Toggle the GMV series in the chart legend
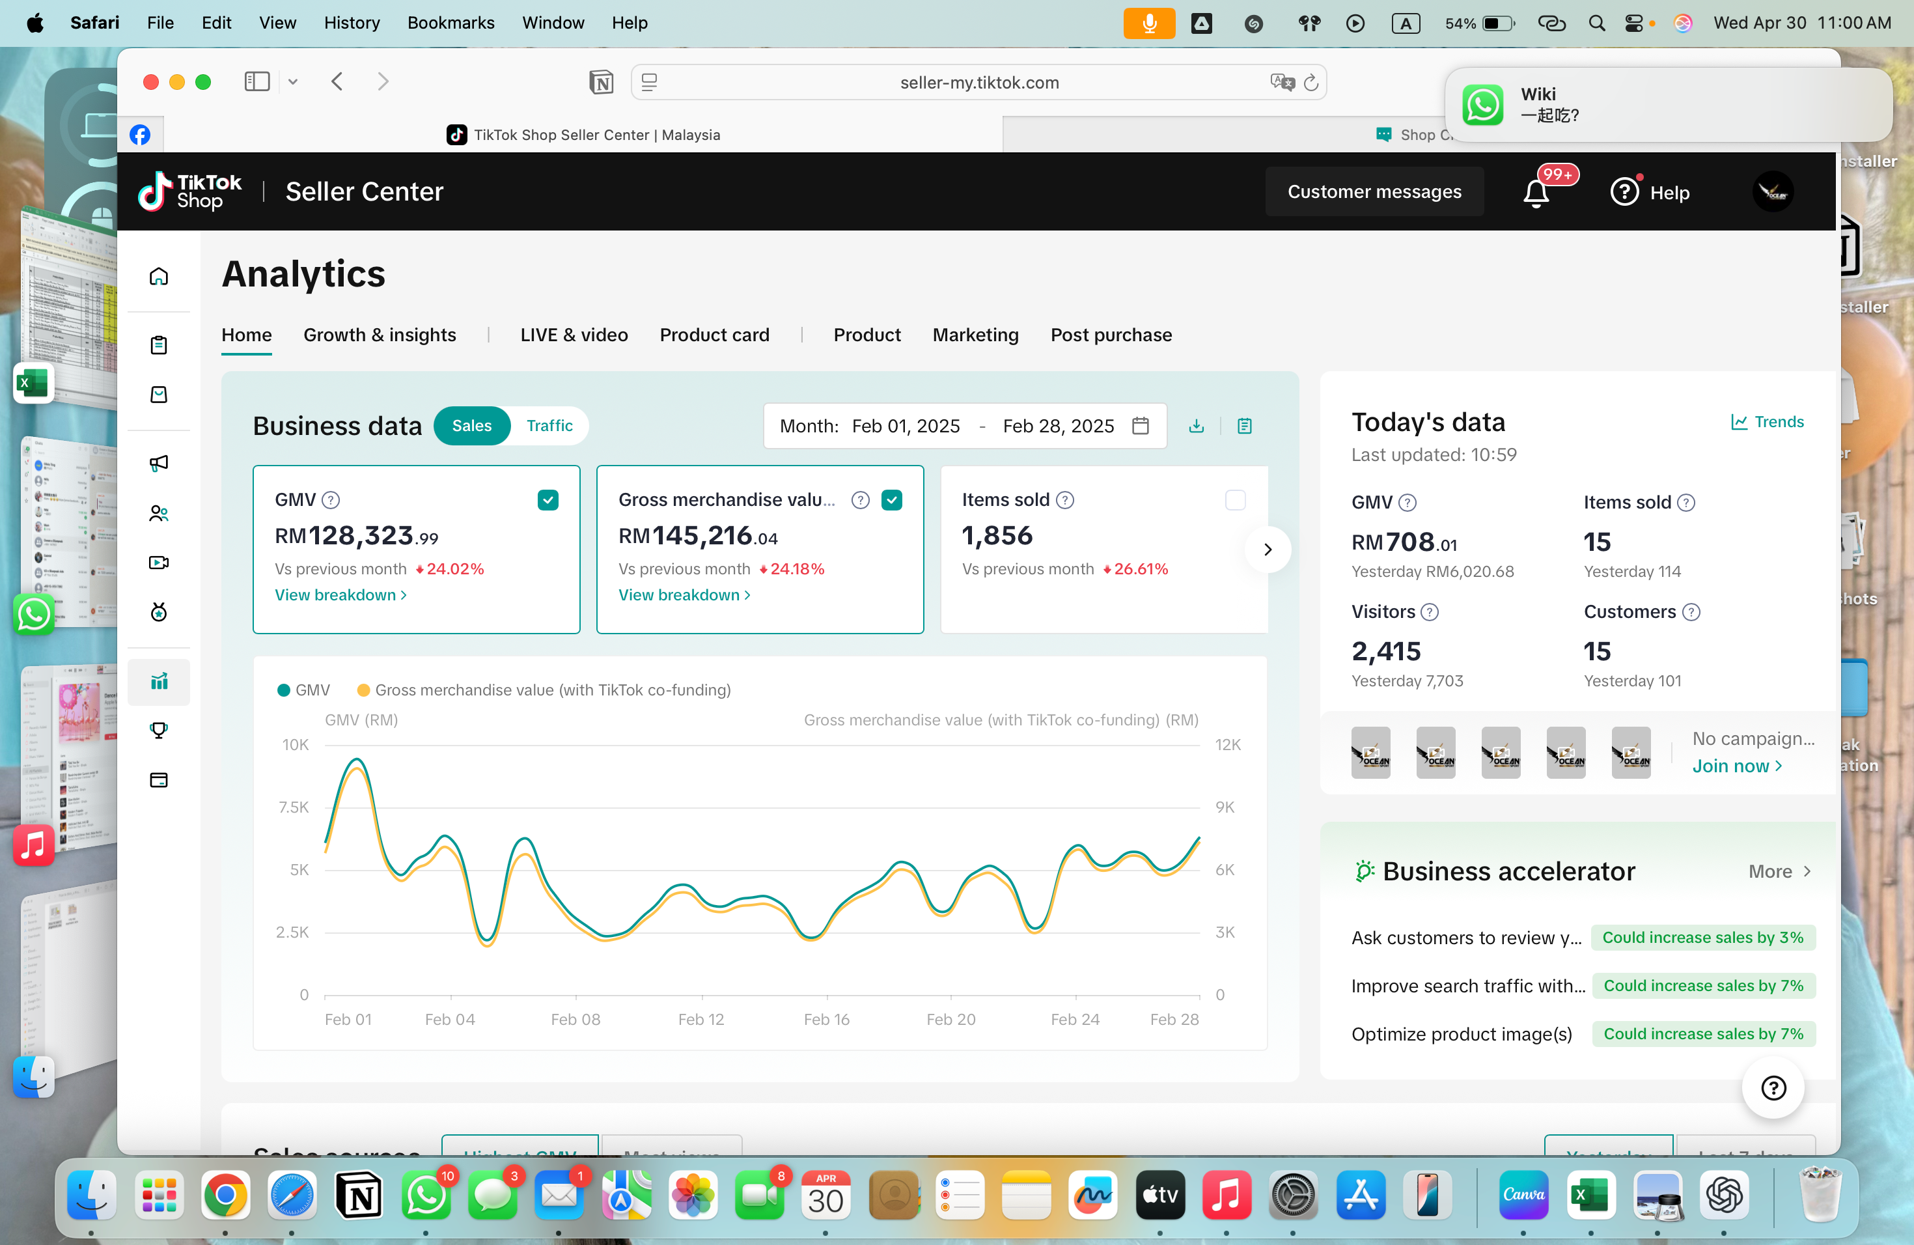 304,690
